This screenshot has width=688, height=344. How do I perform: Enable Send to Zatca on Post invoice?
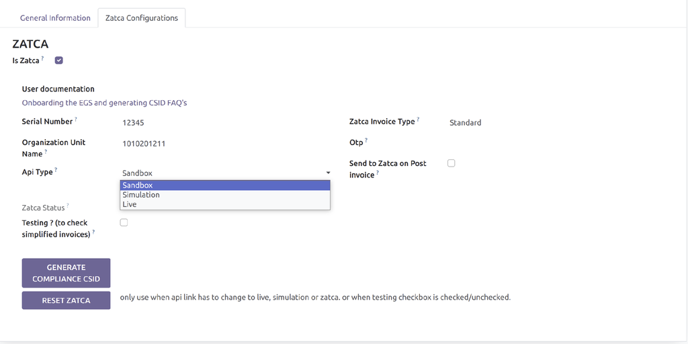pos(451,163)
